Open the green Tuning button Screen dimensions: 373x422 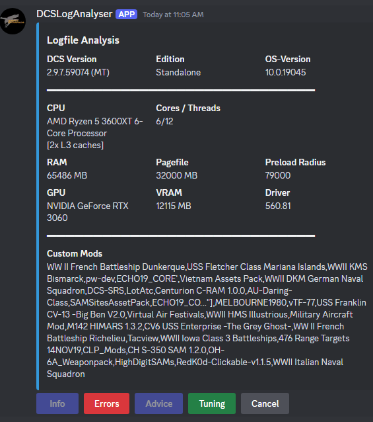tap(212, 403)
